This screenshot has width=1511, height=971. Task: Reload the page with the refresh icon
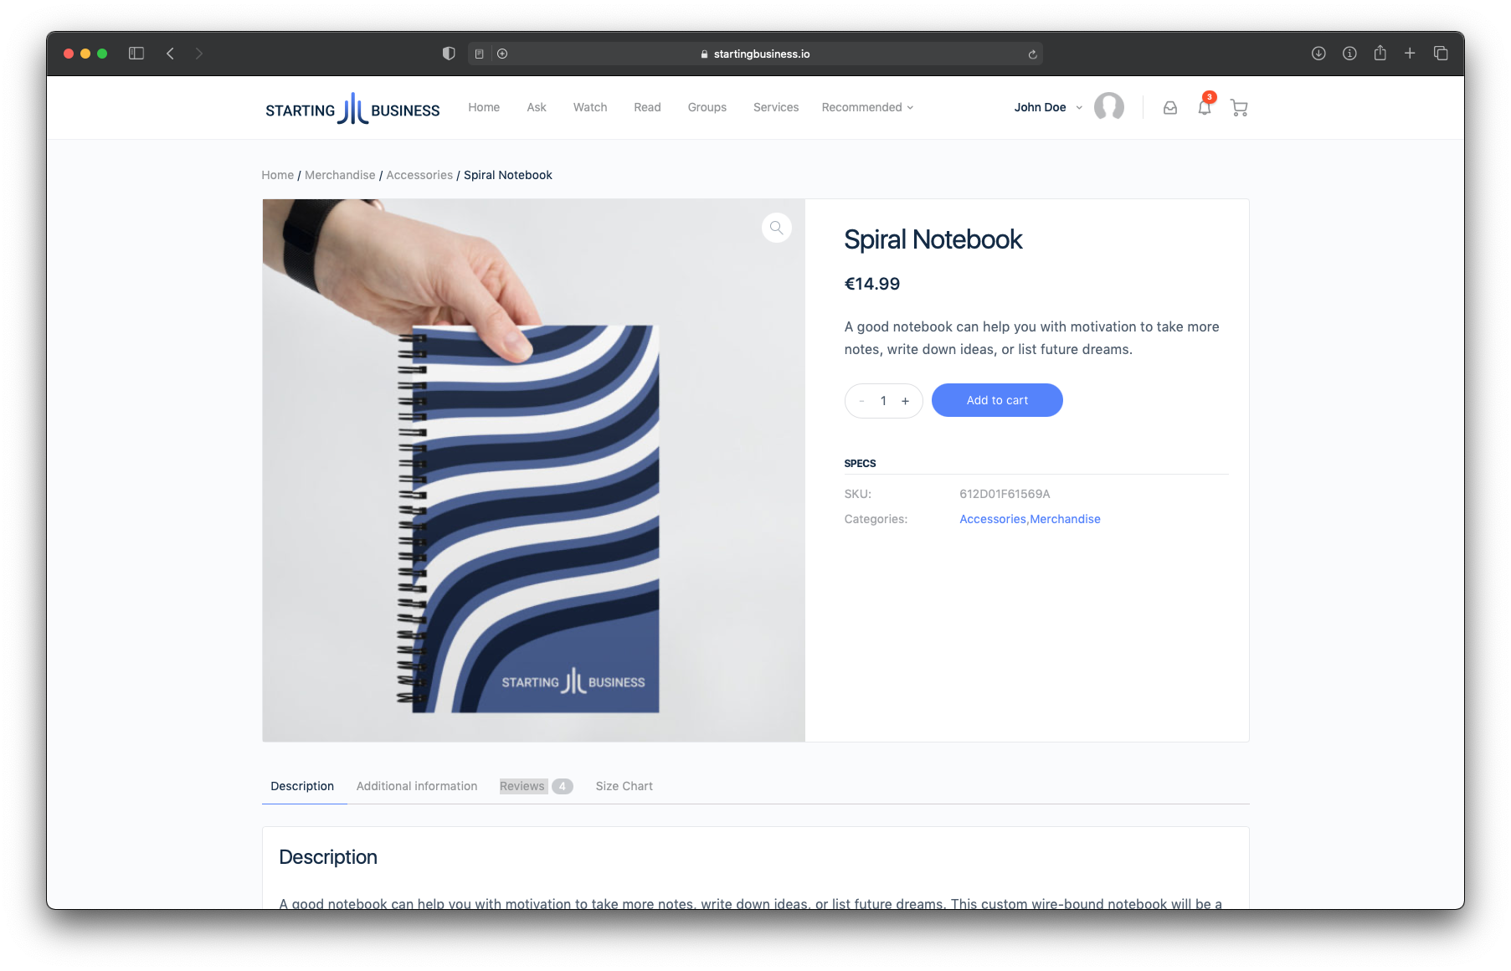pos(1033,54)
